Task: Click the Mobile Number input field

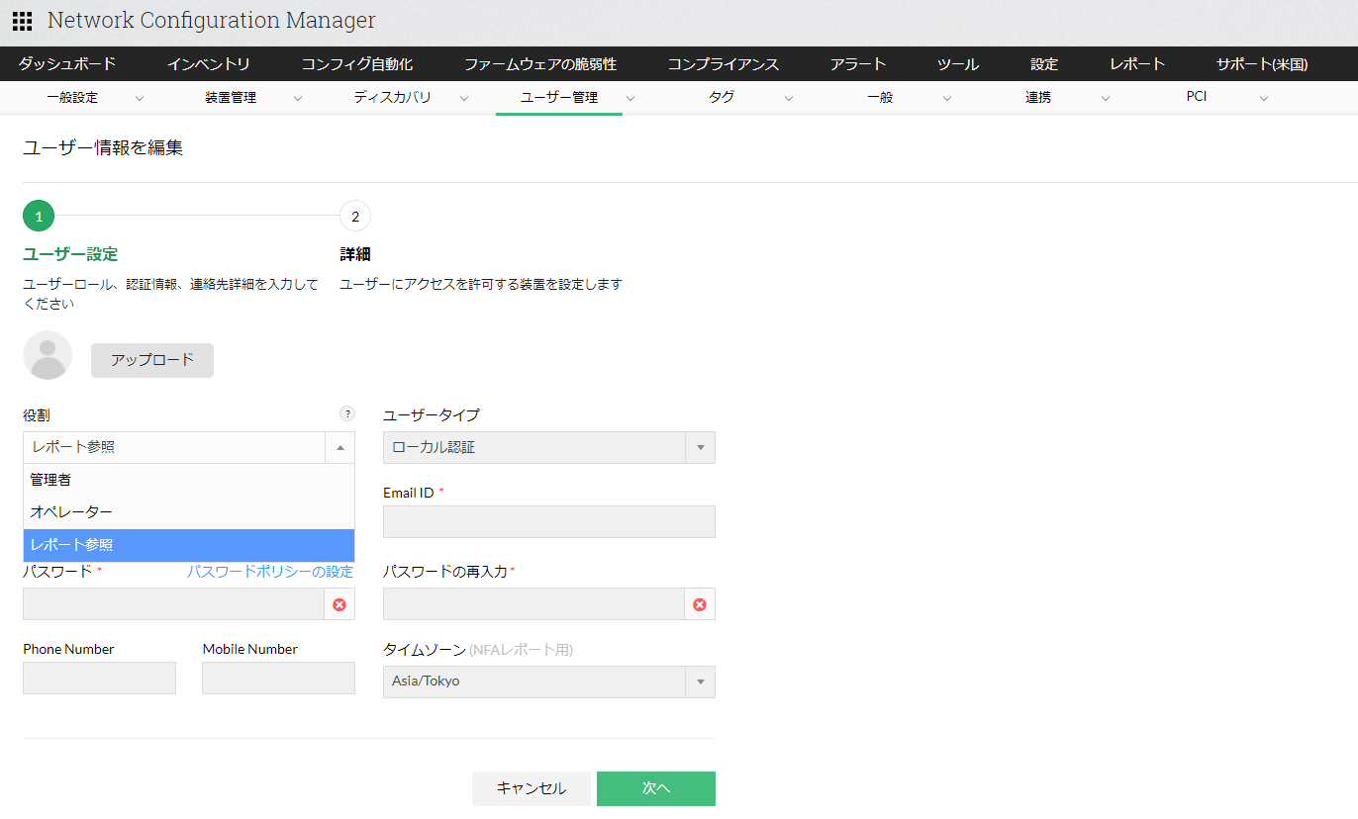Action: tap(279, 678)
